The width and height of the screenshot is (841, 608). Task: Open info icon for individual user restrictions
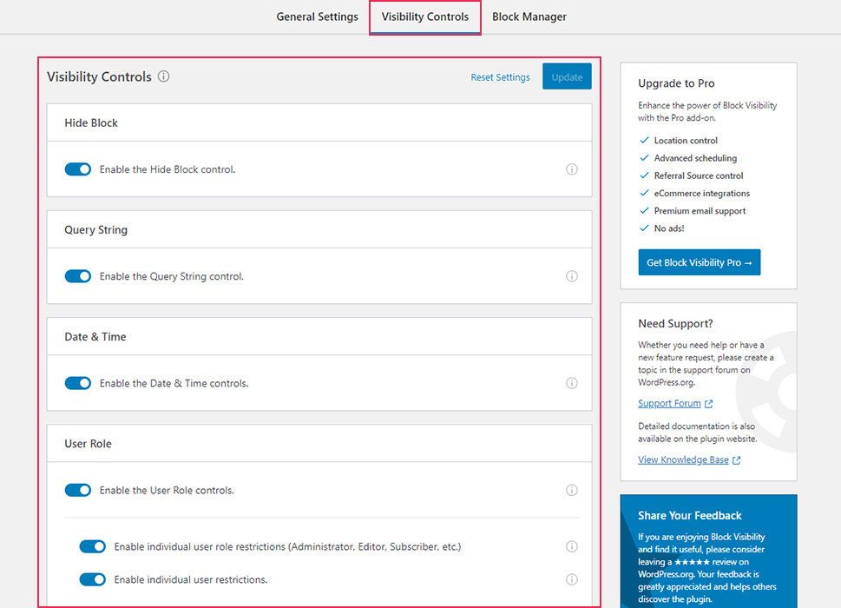coord(572,579)
